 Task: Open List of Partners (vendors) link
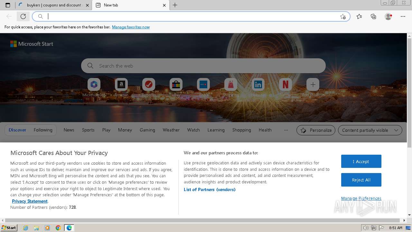[210, 189]
